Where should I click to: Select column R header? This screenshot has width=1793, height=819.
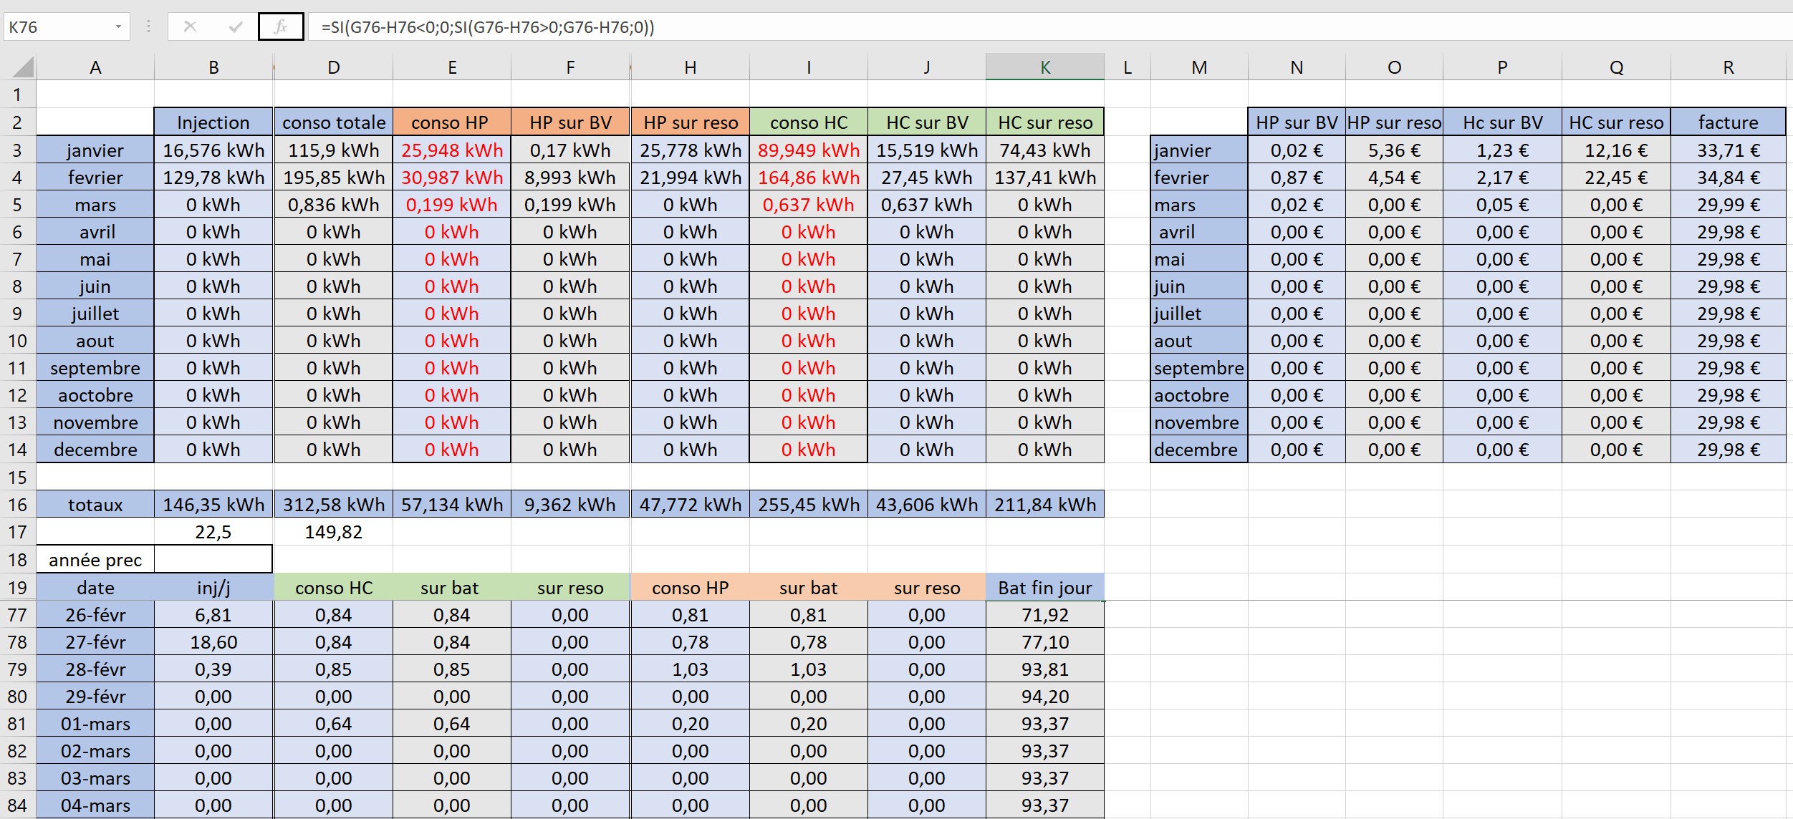1728,67
